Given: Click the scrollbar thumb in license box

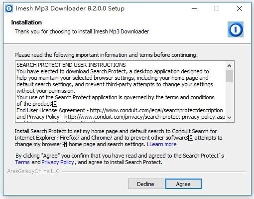Looking at the screenshot, I should (x=229, y=76).
